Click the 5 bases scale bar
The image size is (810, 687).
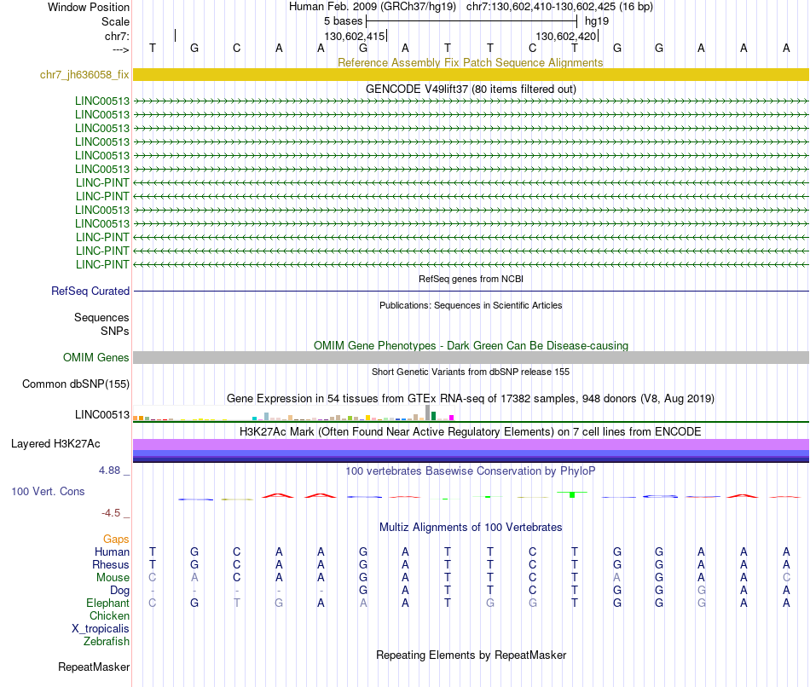(472, 21)
